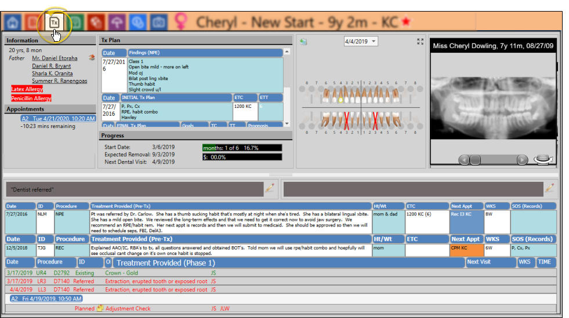Click the dark red dice icon tab
Image resolution: width=569 pixels, height=318 pixels.
tap(96, 23)
